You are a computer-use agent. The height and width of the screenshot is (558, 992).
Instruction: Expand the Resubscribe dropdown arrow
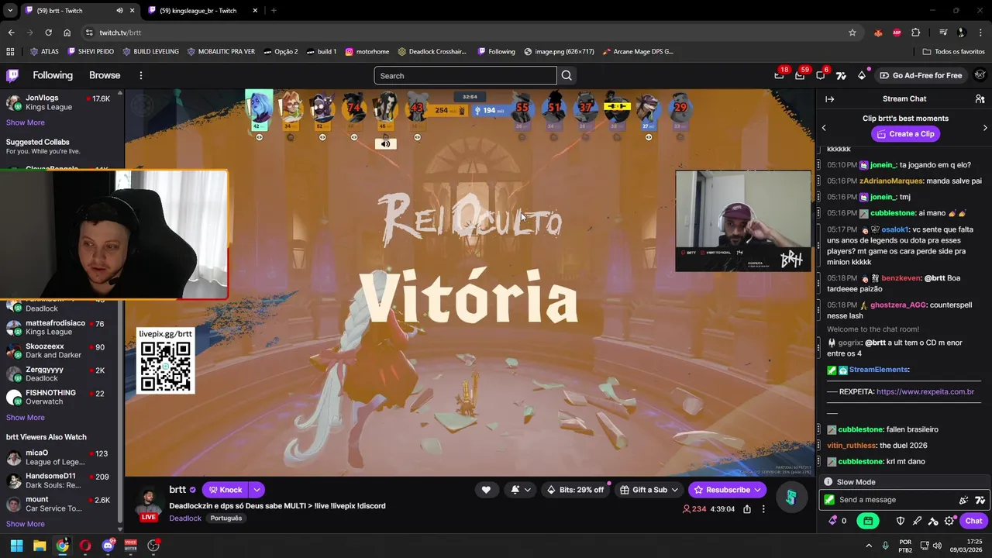[757, 490]
